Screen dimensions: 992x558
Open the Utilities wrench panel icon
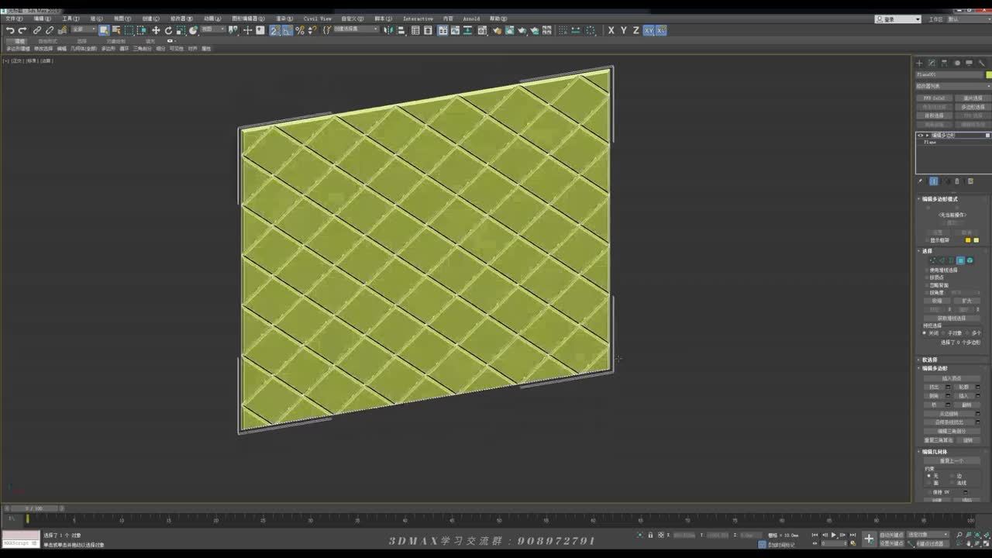point(982,63)
